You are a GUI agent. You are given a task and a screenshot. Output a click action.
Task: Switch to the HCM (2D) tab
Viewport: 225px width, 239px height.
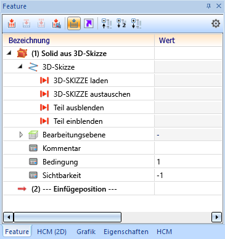[x=52, y=232]
